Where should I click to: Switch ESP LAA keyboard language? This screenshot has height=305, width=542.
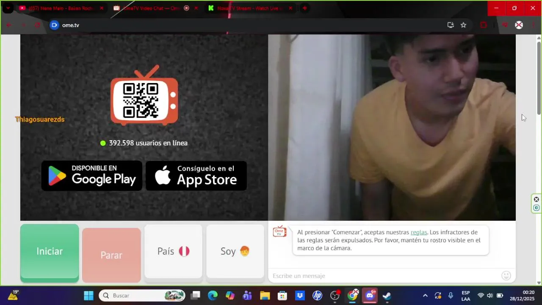click(x=466, y=296)
